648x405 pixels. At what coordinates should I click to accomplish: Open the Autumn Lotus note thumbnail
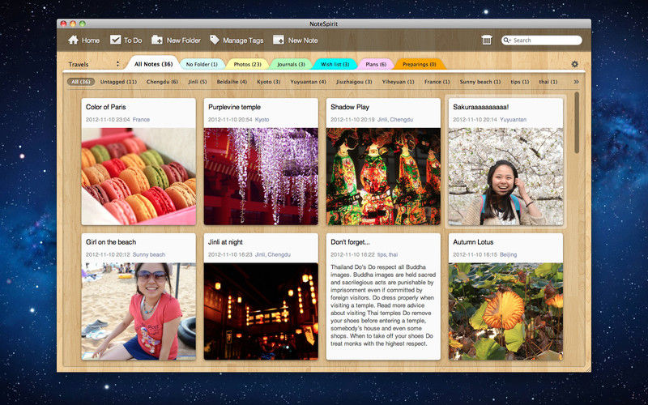pyautogui.click(x=505, y=311)
